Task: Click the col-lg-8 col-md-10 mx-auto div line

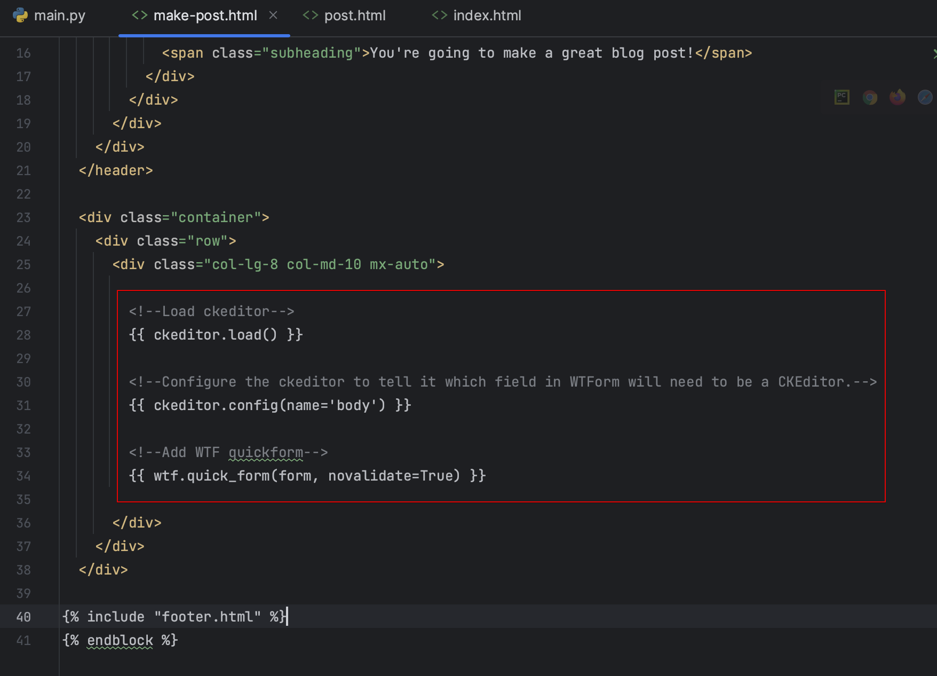Action: tap(278, 264)
